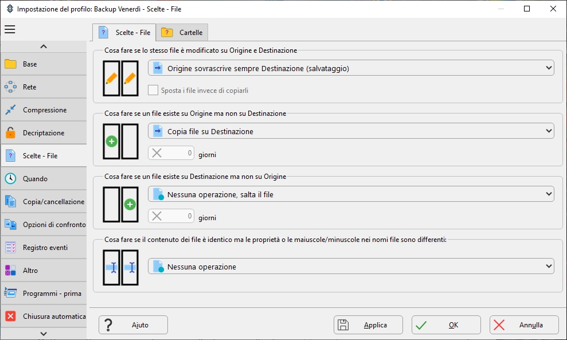Open the Base section

click(44, 64)
